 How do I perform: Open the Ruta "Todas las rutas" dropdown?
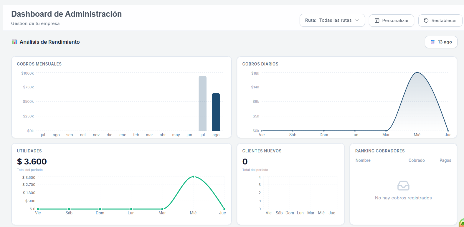[x=332, y=20]
